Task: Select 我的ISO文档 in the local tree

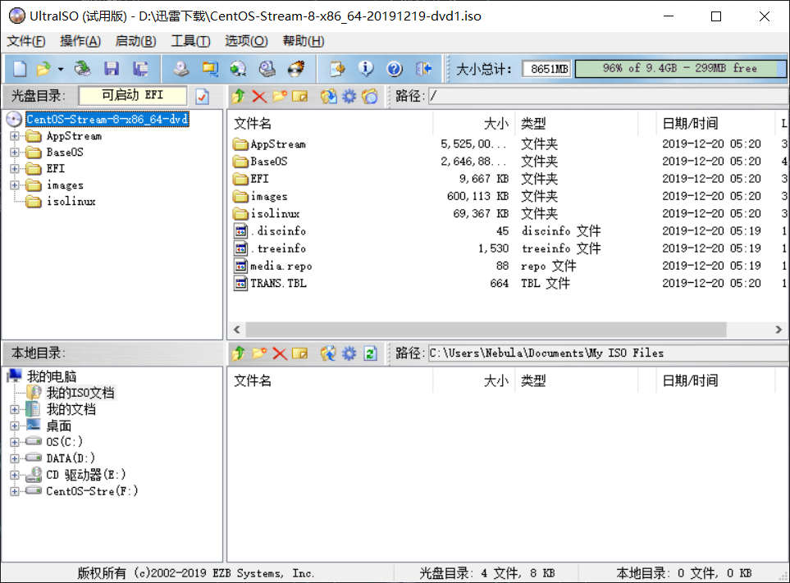Action: pyautogui.click(x=80, y=393)
